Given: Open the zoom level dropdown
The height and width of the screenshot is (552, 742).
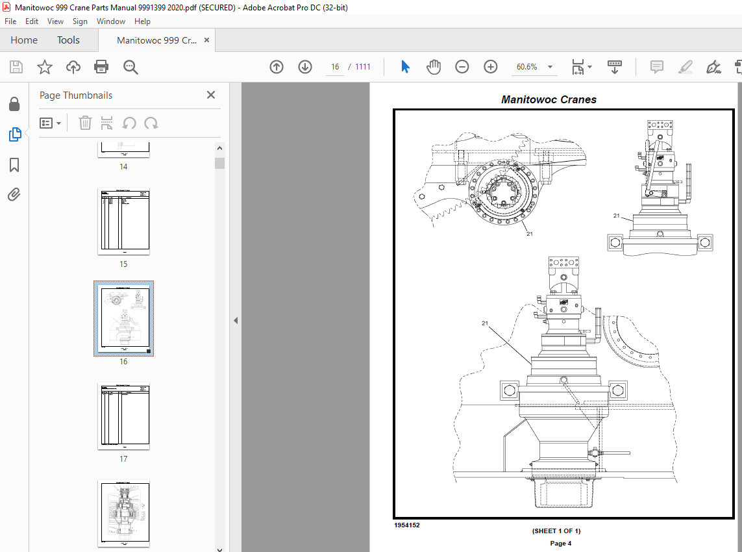Looking at the screenshot, I should pos(550,67).
